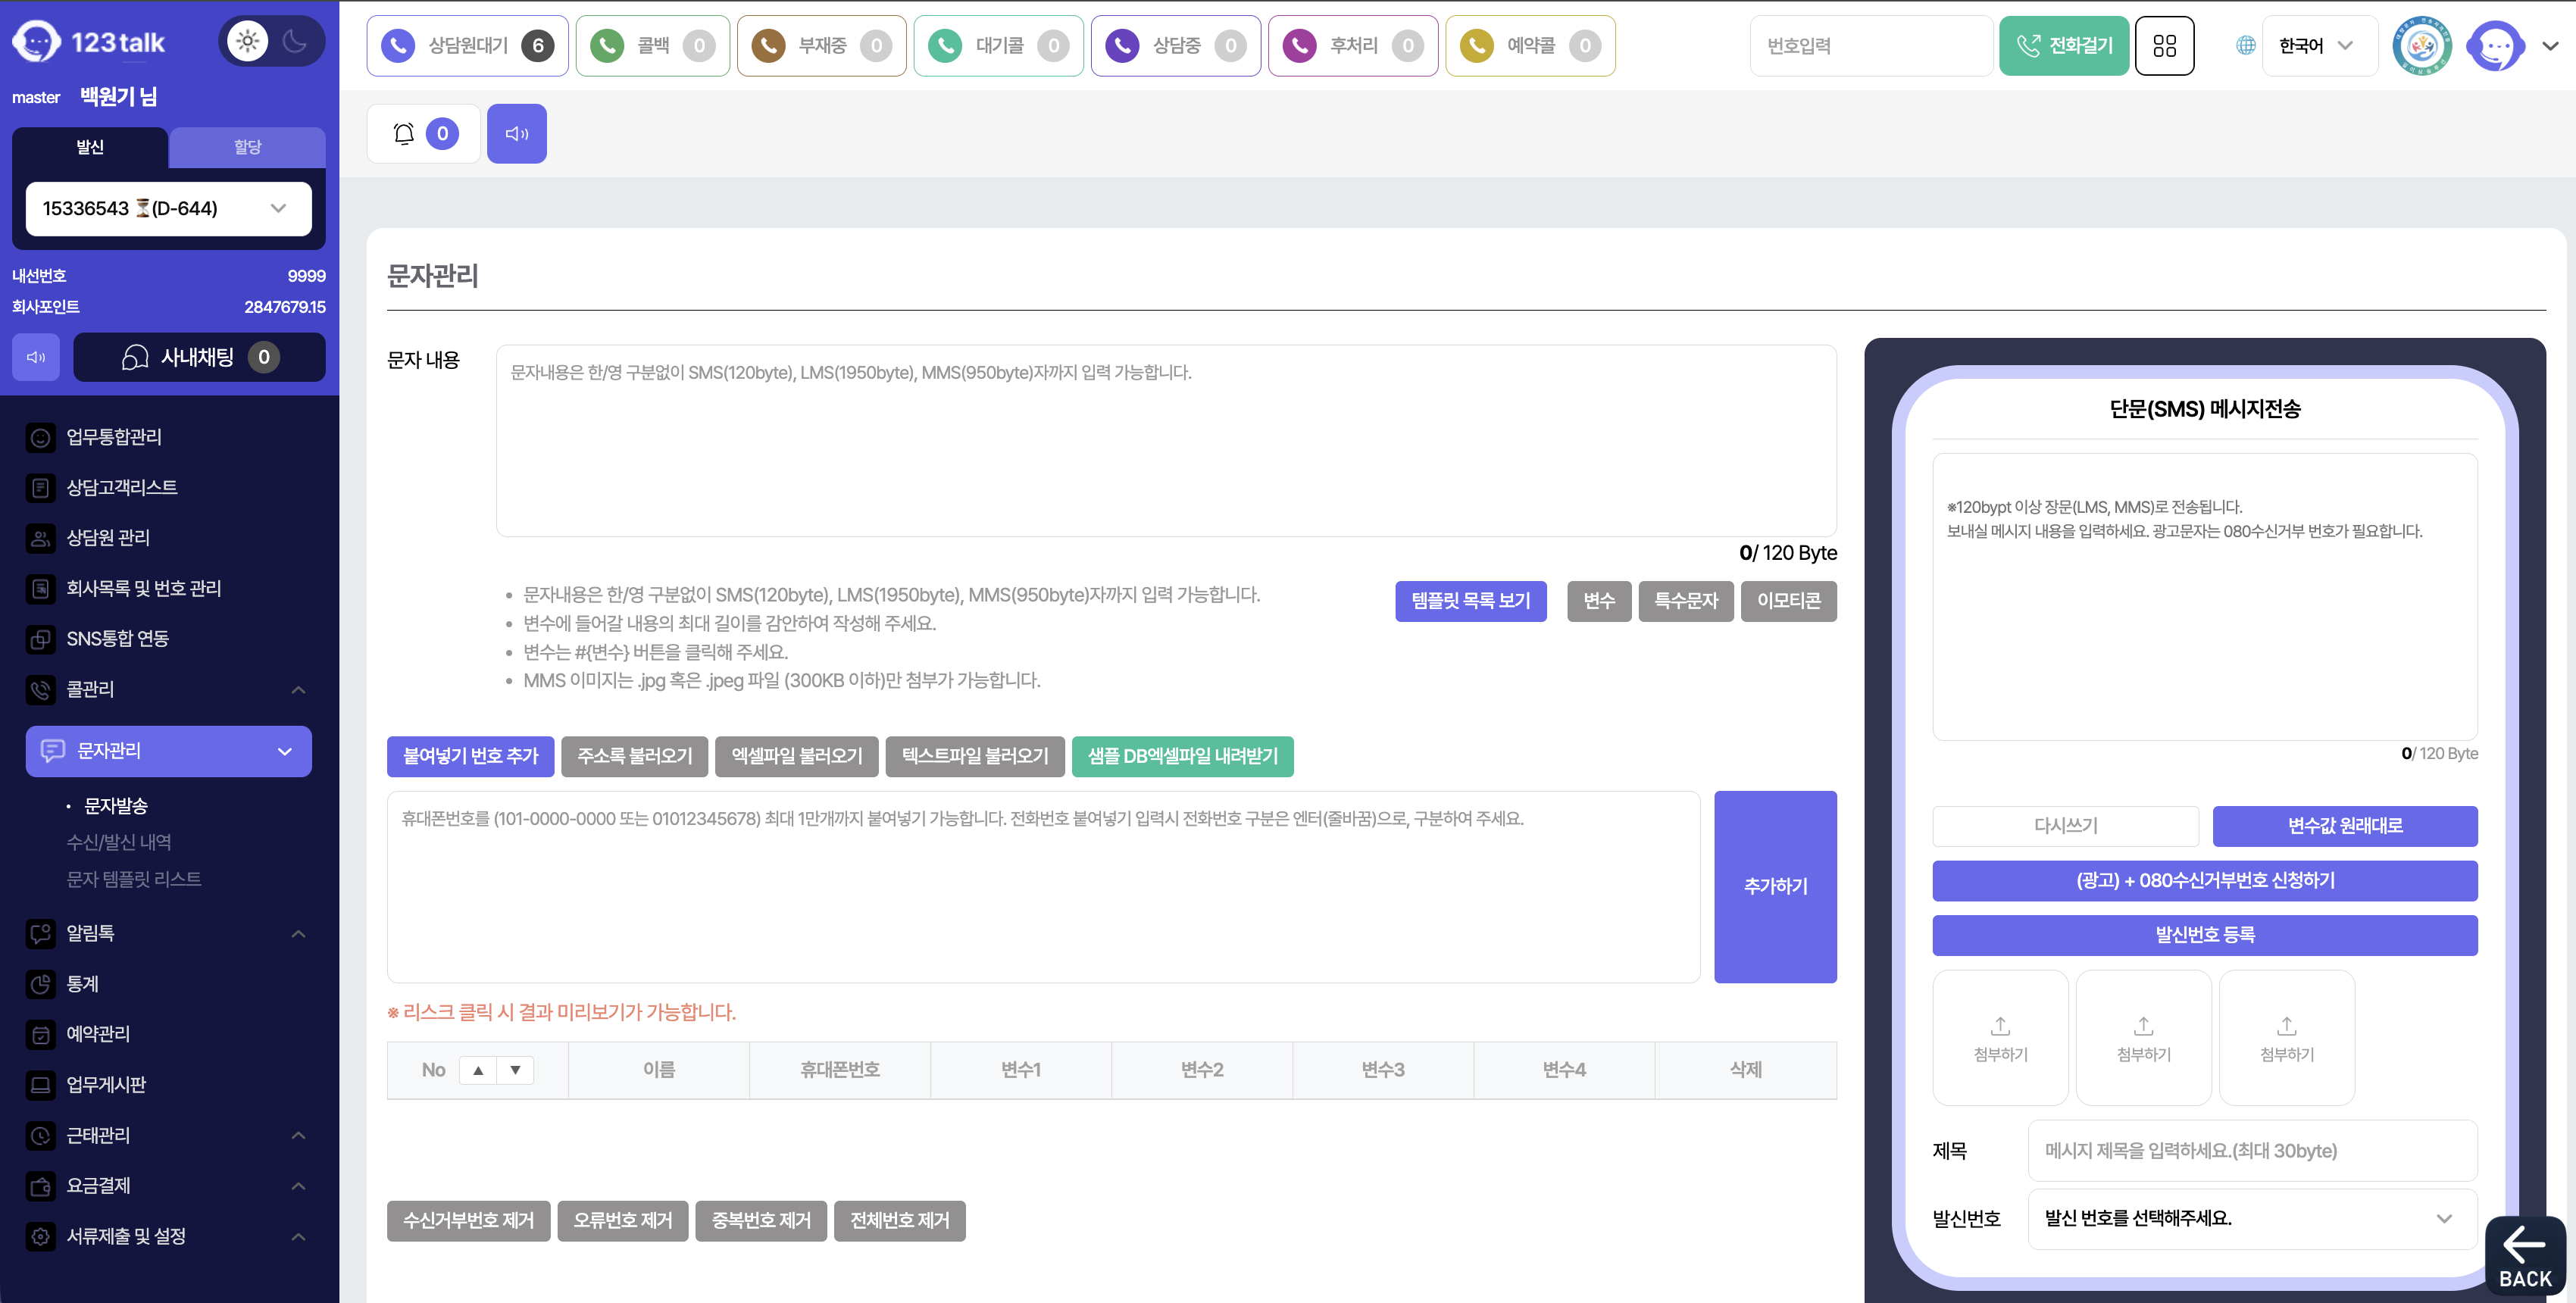Open 통계 statistics from sidebar
Viewport: 2576px width, 1303px height.
82,983
